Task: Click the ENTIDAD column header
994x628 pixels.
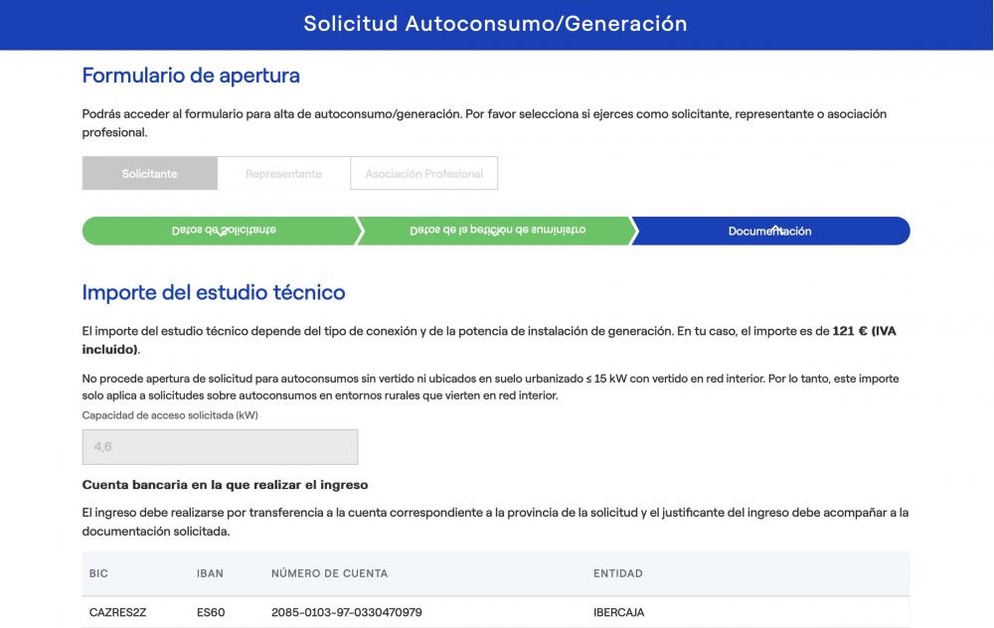Action: pos(618,573)
